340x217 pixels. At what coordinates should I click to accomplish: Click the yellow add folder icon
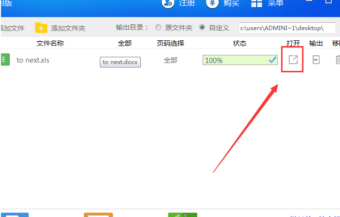pyautogui.click(x=41, y=28)
